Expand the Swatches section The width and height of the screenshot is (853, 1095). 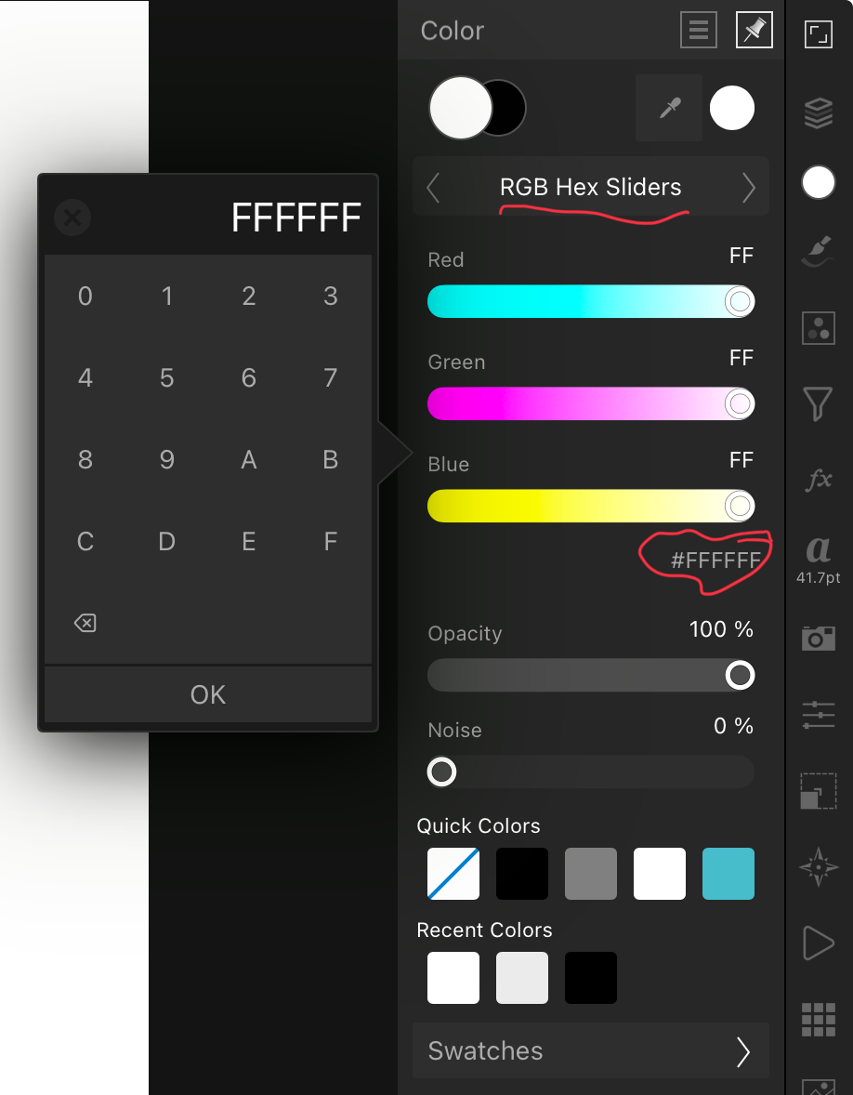point(591,1050)
